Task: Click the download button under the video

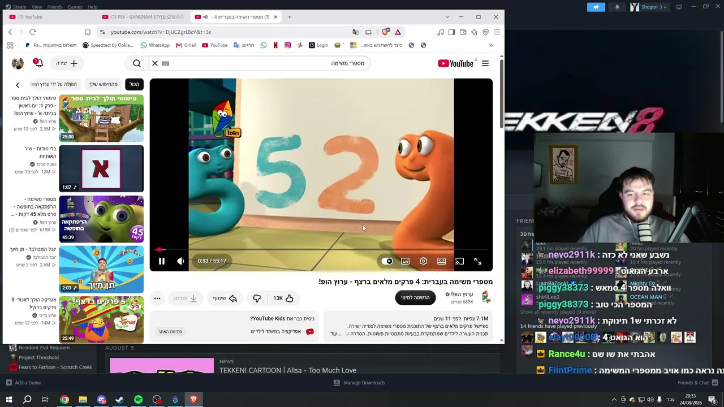Action: [186, 298]
